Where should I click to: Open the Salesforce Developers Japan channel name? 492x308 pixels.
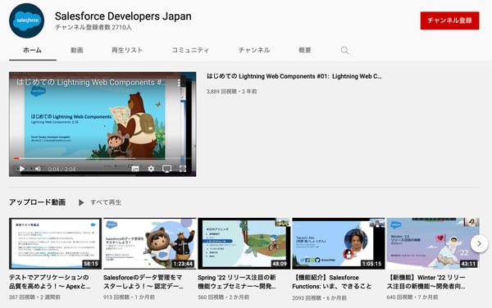coord(123,16)
